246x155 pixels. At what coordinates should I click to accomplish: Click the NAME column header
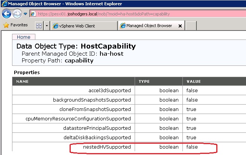pos(23,81)
